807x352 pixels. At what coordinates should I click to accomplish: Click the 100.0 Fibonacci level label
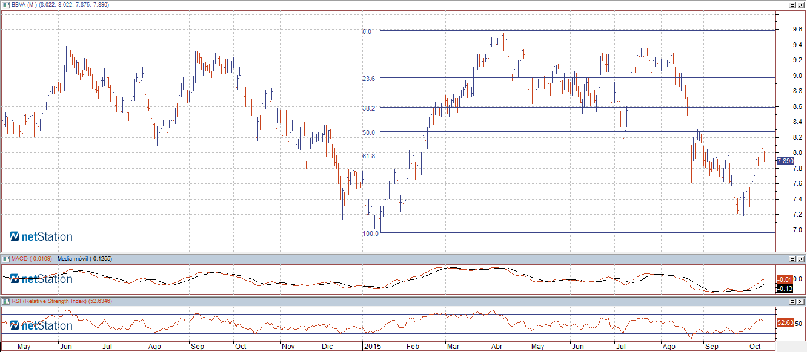point(371,233)
